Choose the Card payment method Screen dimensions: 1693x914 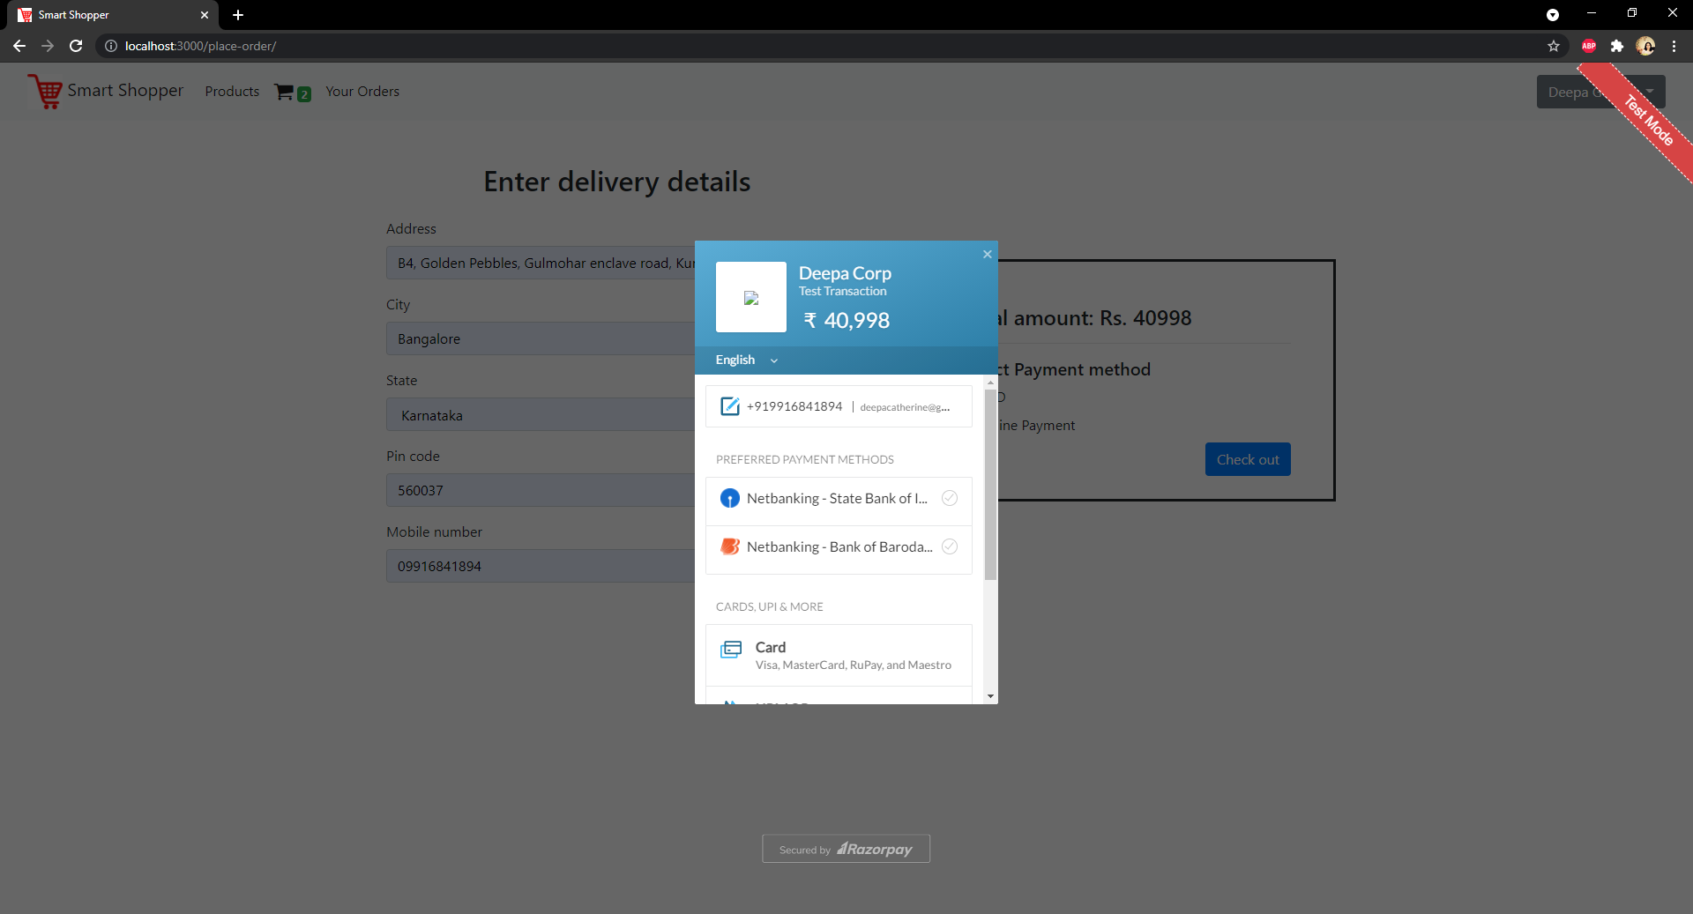pyautogui.click(x=839, y=655)
